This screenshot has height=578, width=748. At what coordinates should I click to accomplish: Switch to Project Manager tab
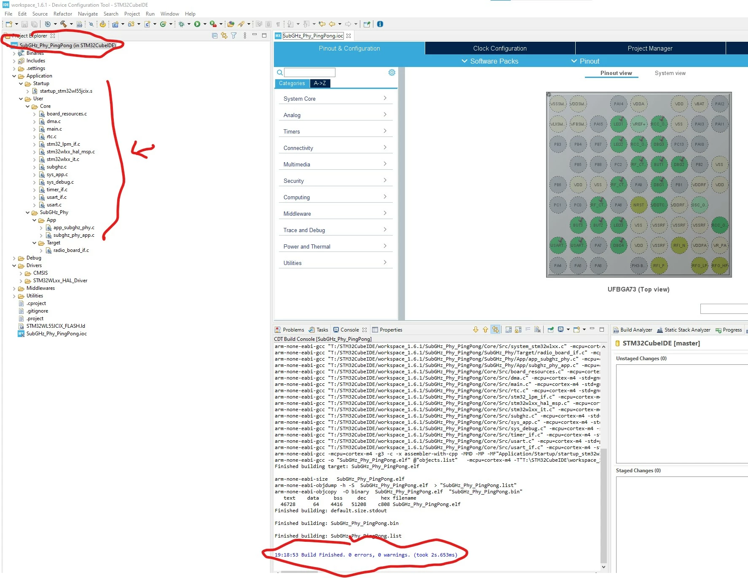(x=650, y=48)
